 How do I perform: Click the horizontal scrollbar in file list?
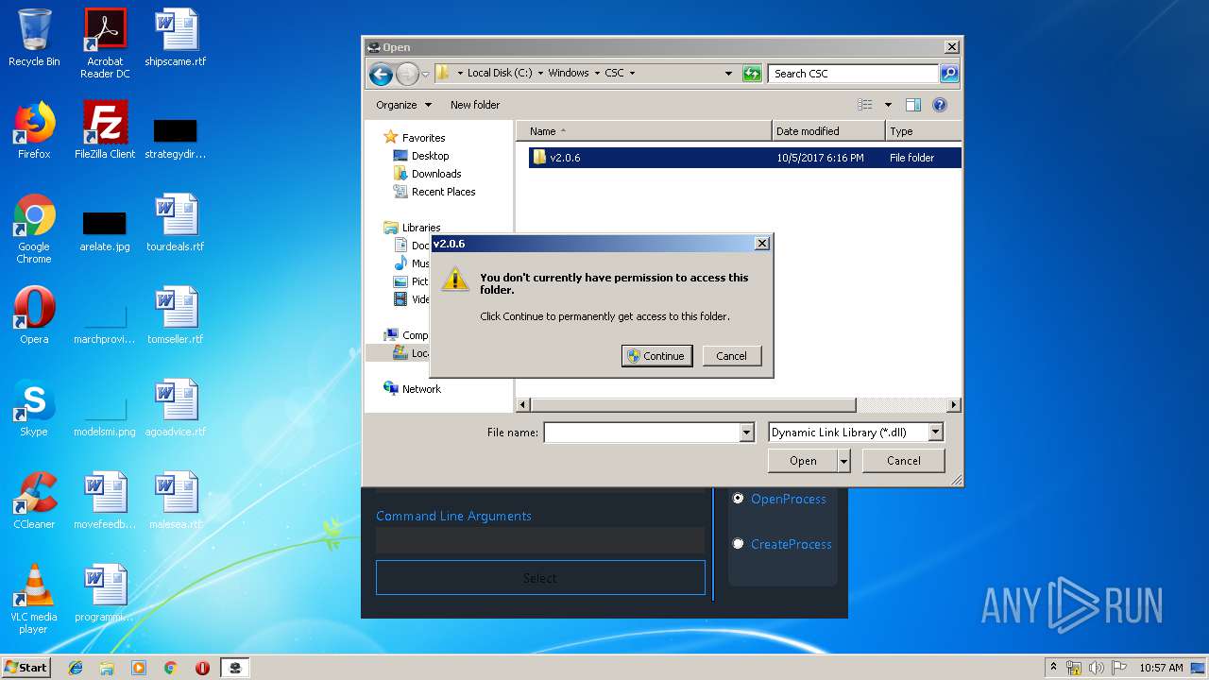[x=693, y=405]
